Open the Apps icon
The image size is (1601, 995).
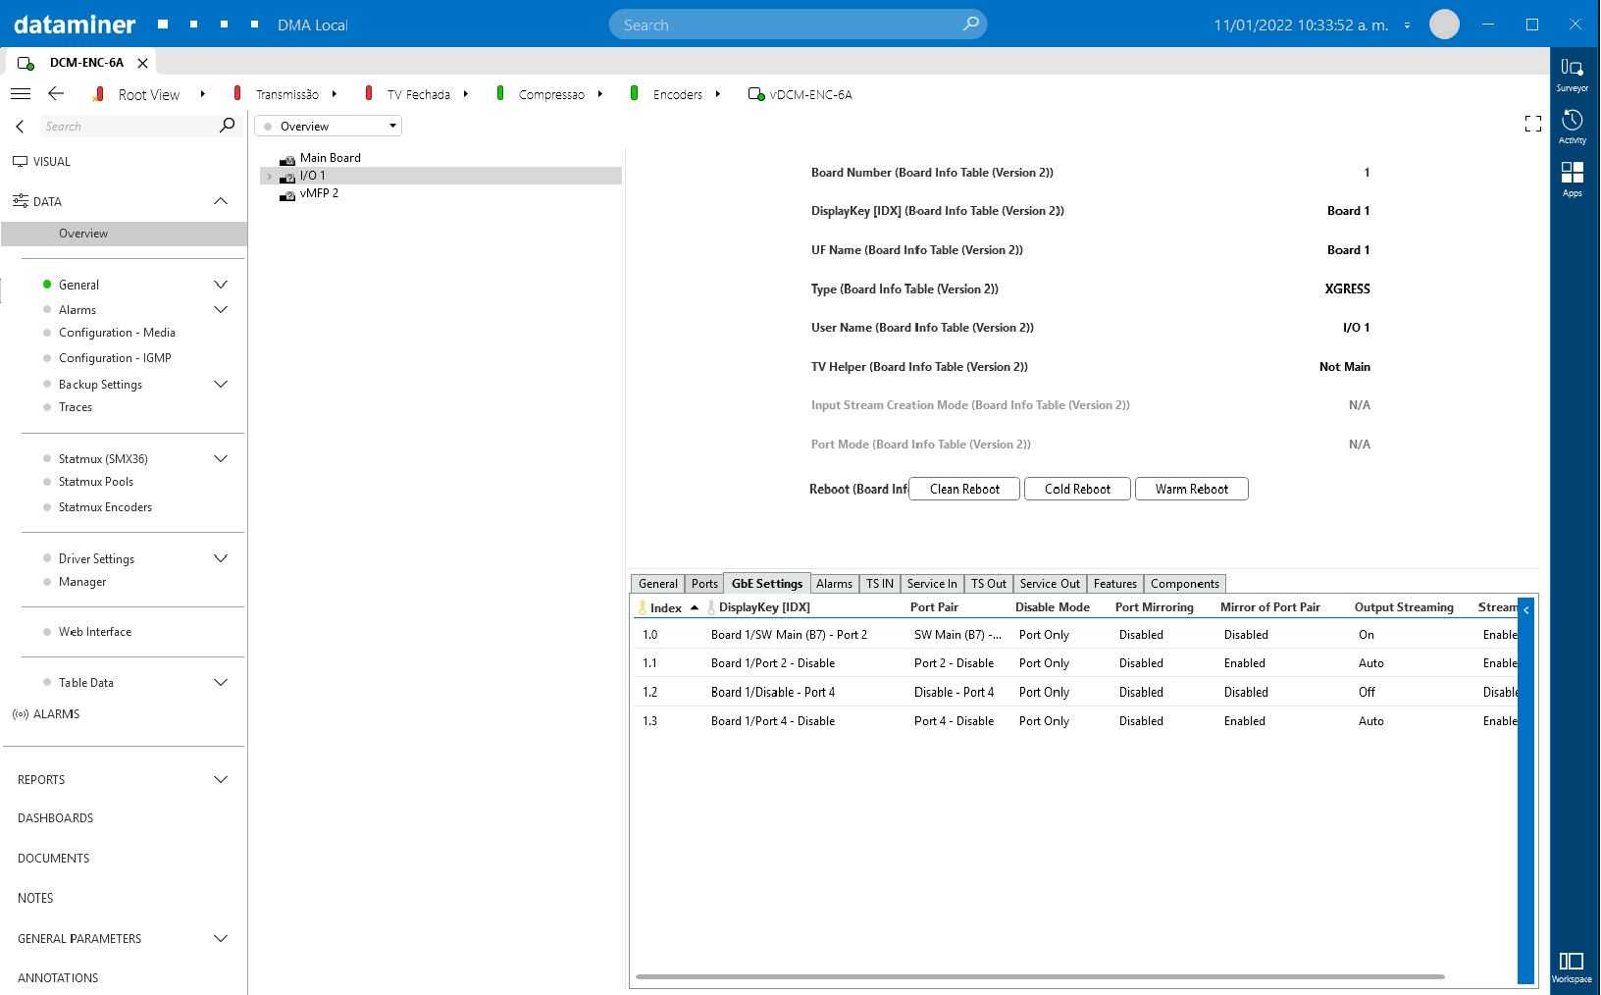(1572, 179)
